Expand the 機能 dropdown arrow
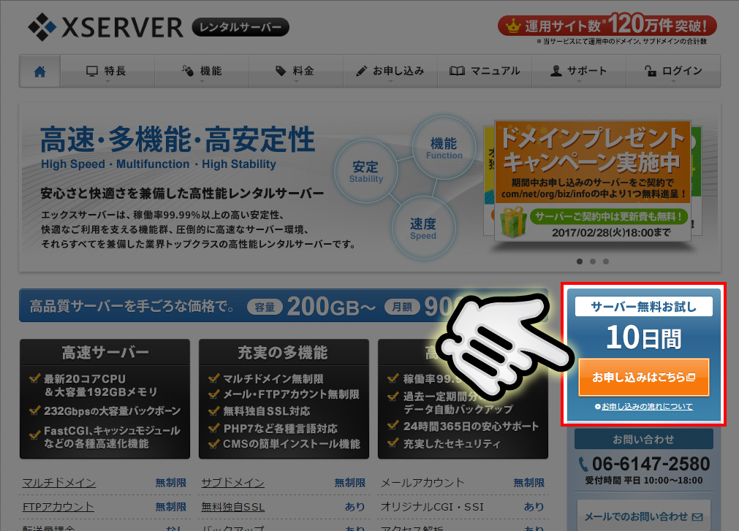Viewport: 739px width, 531px height. (x=203, y=82)
